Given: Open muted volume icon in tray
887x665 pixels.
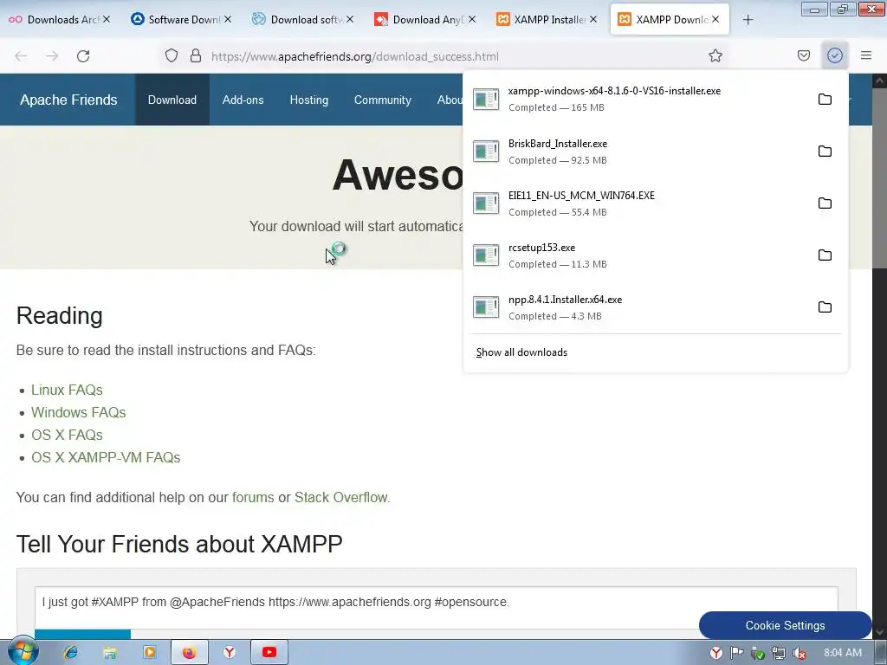Looking at the screenshot, I should tap(800, 653).
